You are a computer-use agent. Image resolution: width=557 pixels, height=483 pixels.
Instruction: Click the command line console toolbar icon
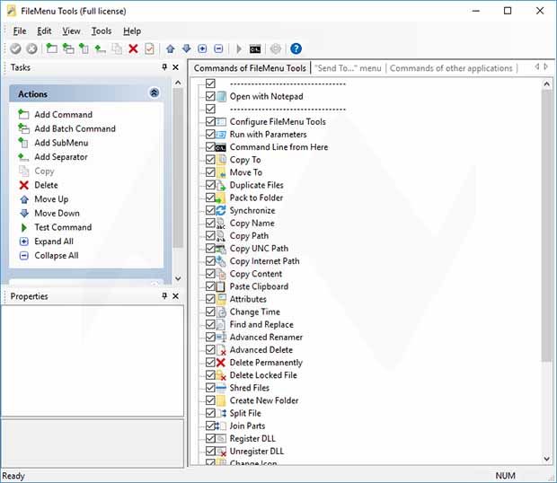click(255, 49)
